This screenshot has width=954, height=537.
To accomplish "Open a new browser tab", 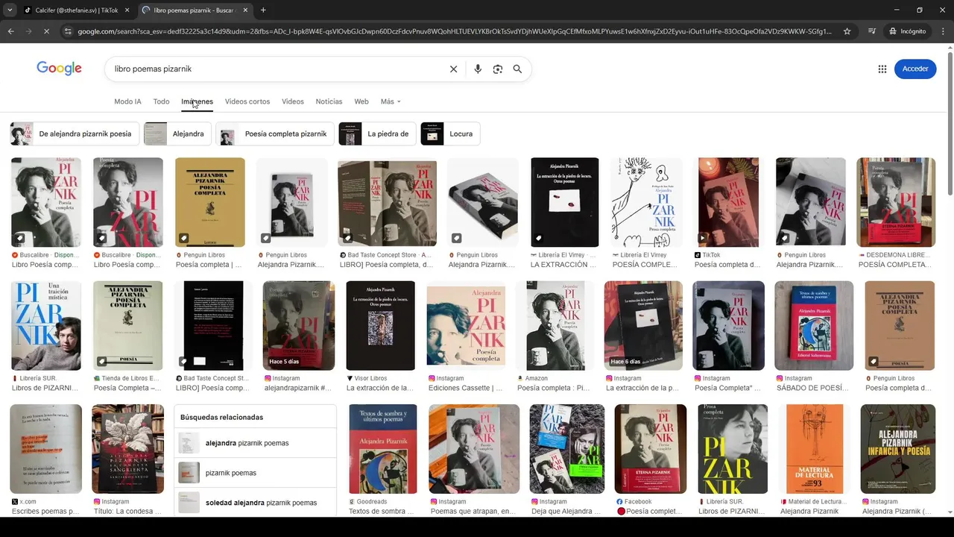I will tap(263, 10).
